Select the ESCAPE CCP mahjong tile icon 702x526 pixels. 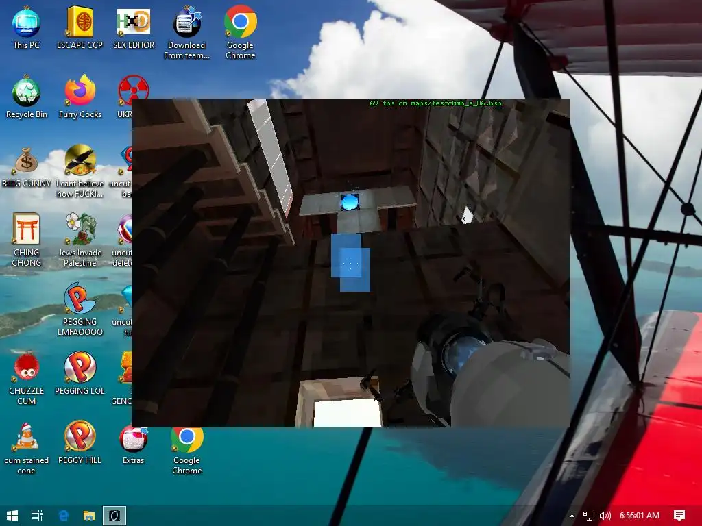click(x=80, y=27)
